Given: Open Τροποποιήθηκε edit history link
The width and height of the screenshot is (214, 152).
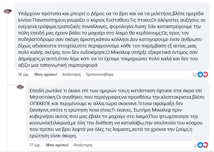Looking at the screenshot, I should click(x=100, y=74).
